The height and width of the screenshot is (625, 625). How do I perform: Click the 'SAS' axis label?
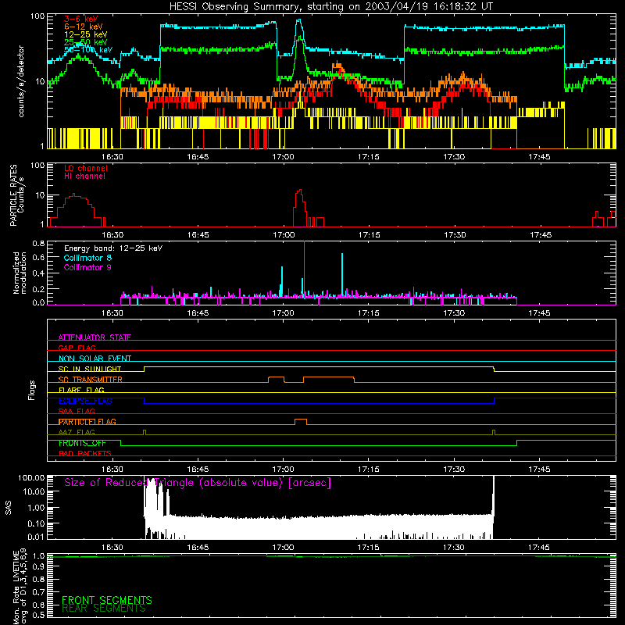click(x=9, y=508)
